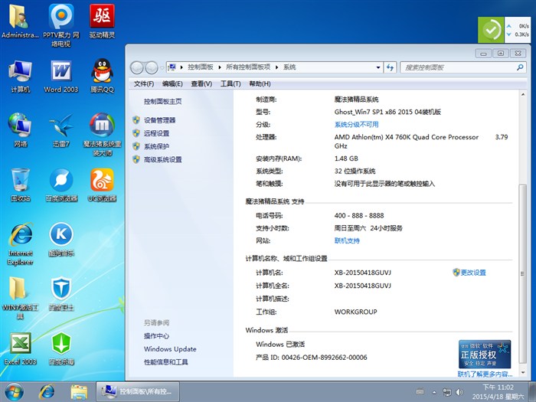Click the green checkmark floating widget

(491, 30)
